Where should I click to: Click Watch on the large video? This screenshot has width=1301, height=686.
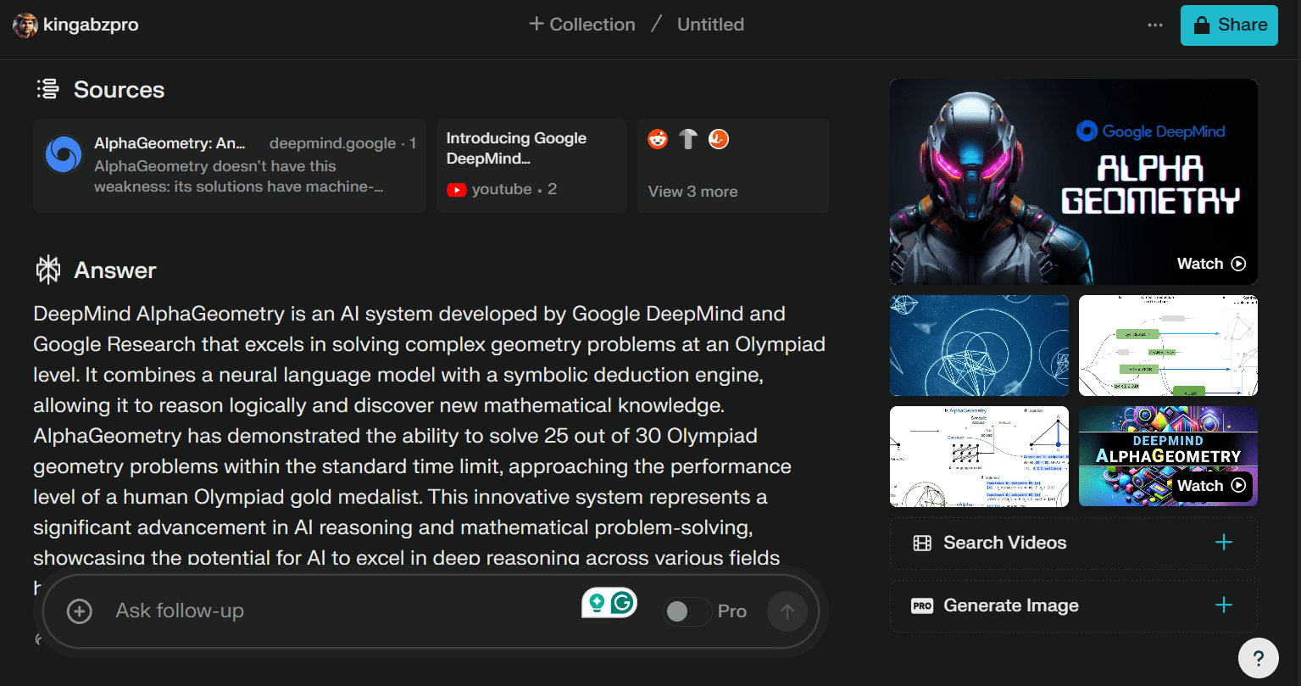pos(1211,264)
